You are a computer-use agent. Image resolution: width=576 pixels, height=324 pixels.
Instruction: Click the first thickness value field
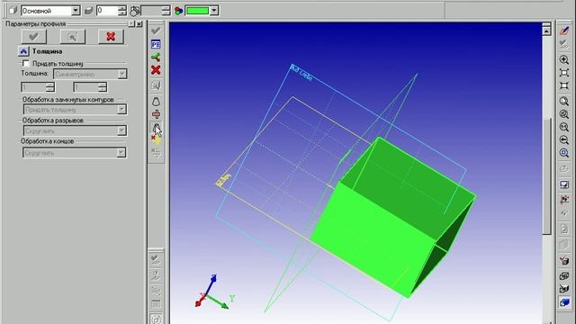[x=34, y=87]
